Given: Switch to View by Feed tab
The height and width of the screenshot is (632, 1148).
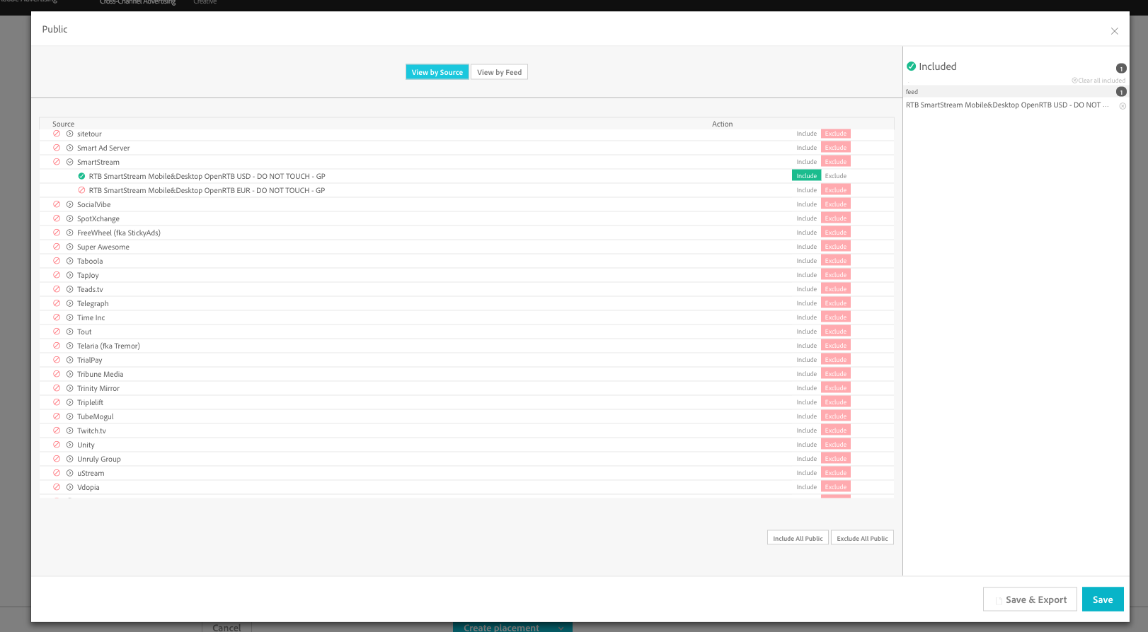Looking at the screenshot, I should coord(499,72).
